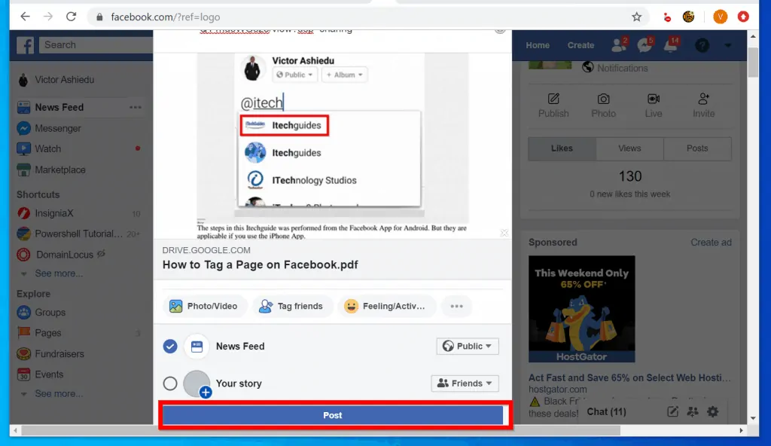Open Messenger messages icon in header

(645, 44)
